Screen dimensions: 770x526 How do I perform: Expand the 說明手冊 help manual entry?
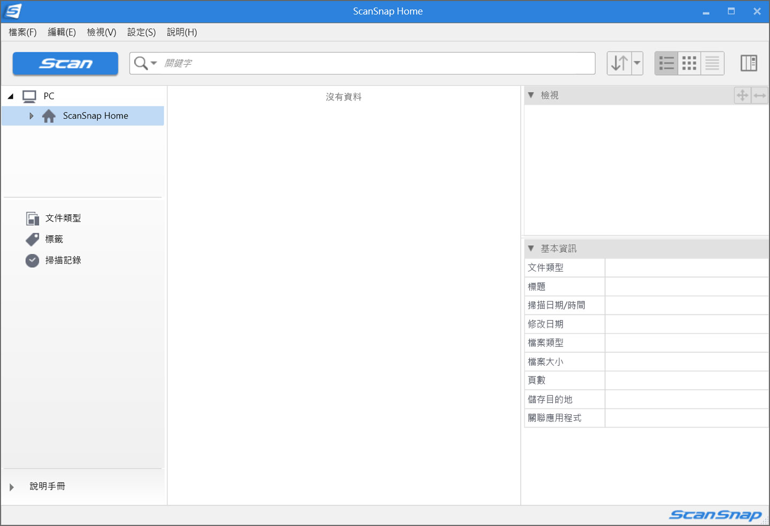pyautogui.click(x=12, y=486)
